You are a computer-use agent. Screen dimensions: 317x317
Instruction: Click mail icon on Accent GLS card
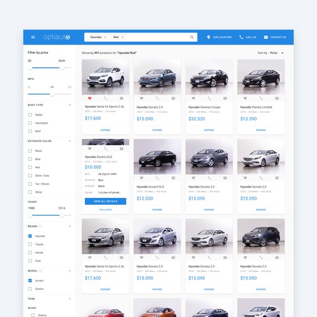pos(173,178)
